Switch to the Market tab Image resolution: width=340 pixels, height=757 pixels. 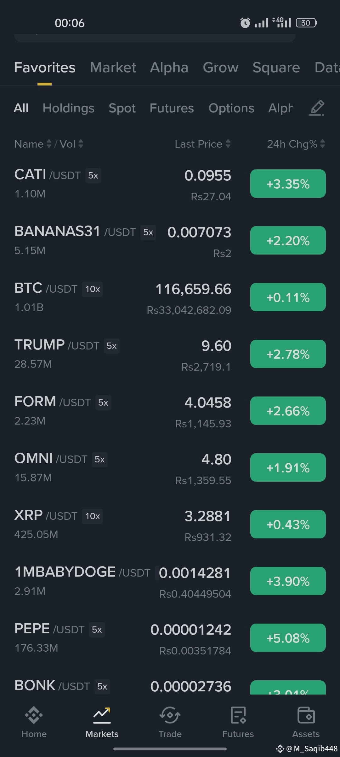pyautogui.click(x=113, y=67)
